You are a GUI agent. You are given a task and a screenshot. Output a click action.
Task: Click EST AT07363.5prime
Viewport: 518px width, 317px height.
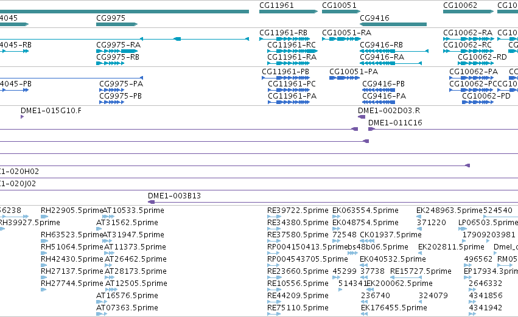pos(102,314)
